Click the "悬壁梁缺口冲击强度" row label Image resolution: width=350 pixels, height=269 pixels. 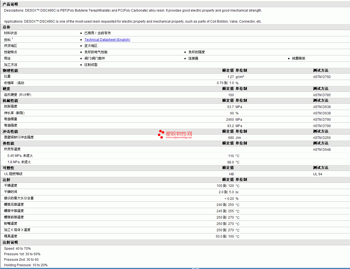pyautogui.click(x=19, y=137)
